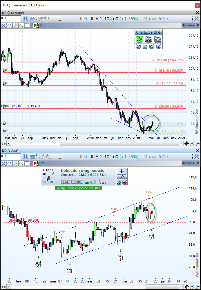The height and width of the screenshot is (290, 201).
Task: Click ChartExpert refresh icon
Action: point(152,46)
